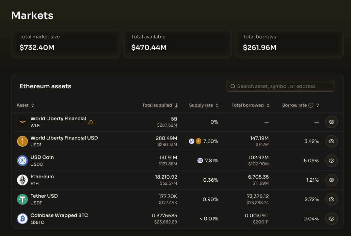Sort by Supply rate column
The height and width of the screenshot is (236, 351).
click(x=217, y=105)
